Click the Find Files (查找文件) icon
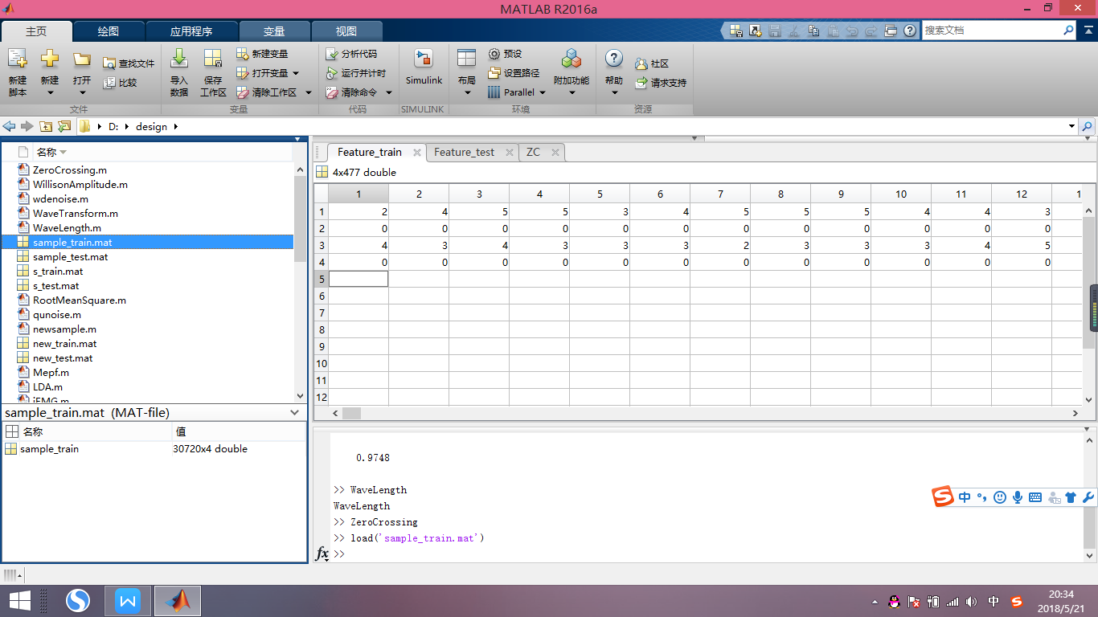Viewport: 1098px width, 617px height. point(109,63)
